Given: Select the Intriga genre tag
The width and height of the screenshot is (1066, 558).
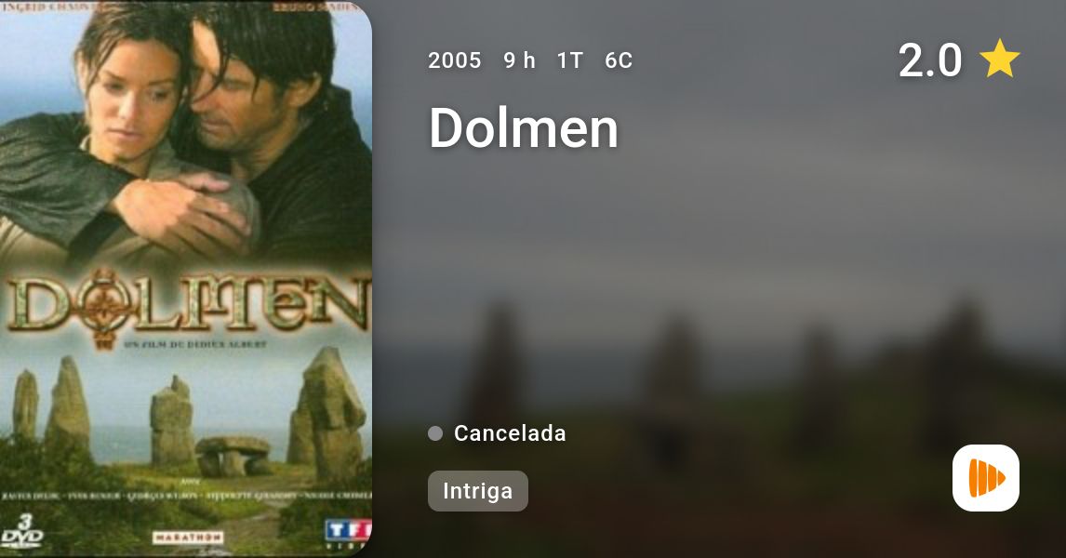Looking at the screenshot, I should (x=478, y=491).
